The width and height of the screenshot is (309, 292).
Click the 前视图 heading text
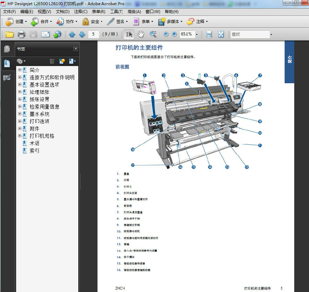point(122,67)
